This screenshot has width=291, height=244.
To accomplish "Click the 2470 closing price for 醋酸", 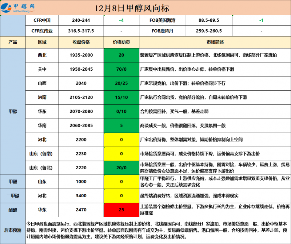I will 81,210.
